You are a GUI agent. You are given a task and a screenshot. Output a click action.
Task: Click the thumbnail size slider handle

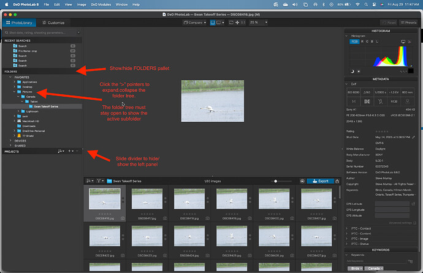(x=275, y=181)
